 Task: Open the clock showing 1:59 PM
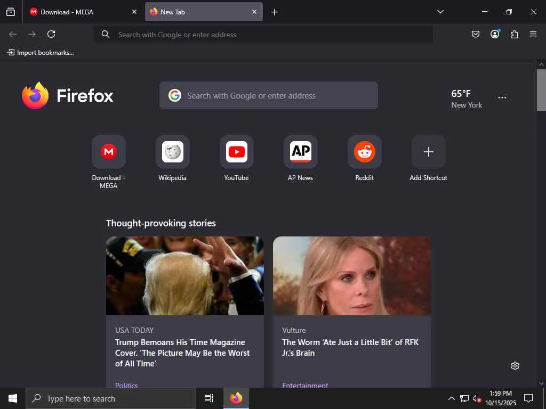pyautogui.click(x=501, y=398)
